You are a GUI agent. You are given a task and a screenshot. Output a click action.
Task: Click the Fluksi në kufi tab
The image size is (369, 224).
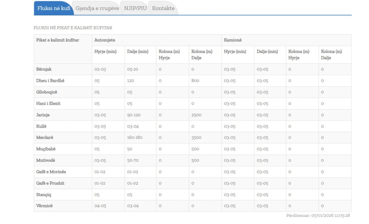(x=54, y=8)
